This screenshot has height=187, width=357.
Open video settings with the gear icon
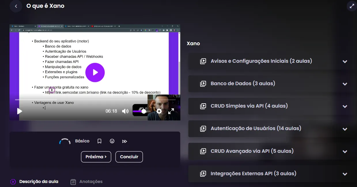(x=159, y=111)
